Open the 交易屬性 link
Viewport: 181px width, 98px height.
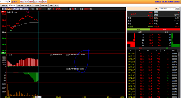[164, 1]
